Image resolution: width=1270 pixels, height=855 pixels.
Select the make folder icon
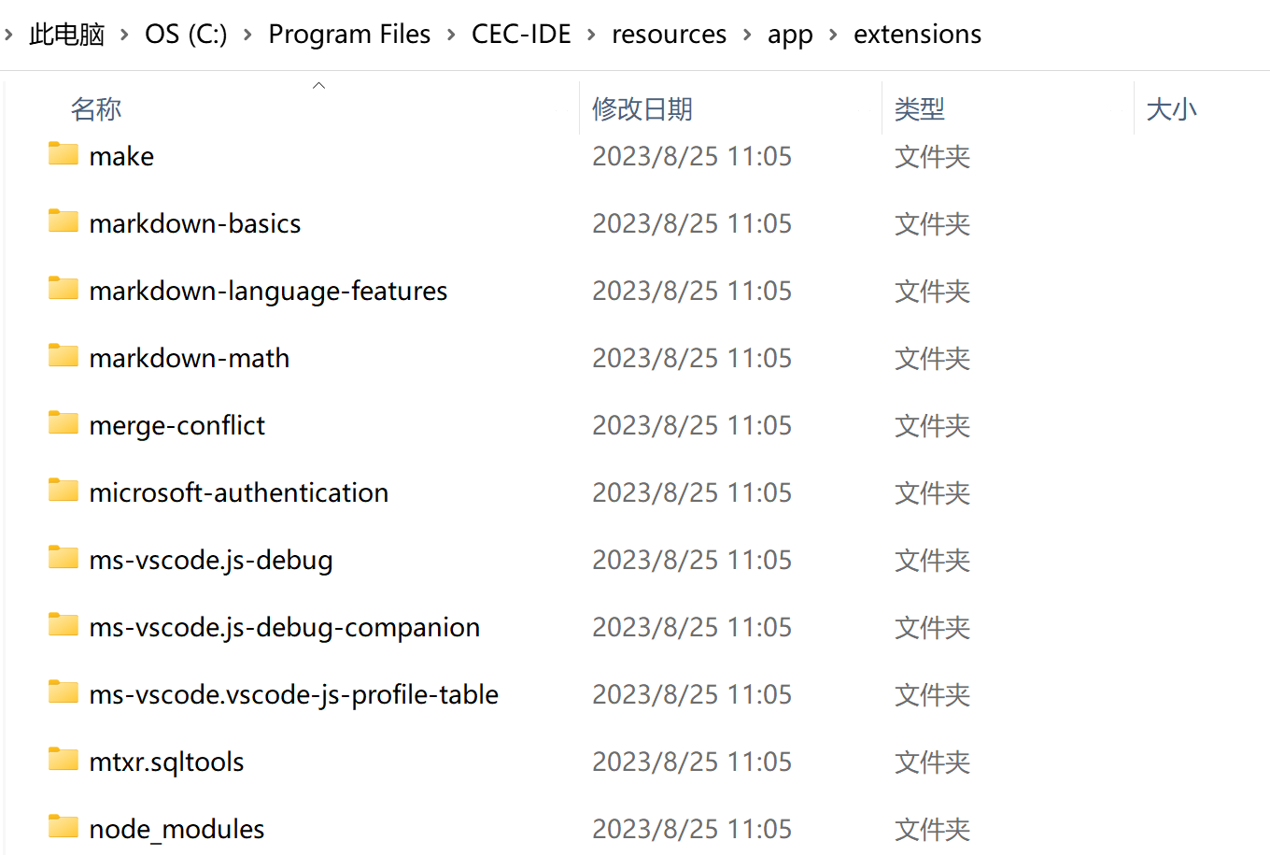pyautogui.click(x=63, y=153)
